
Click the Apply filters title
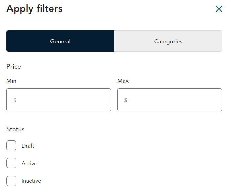pos(34,9)
